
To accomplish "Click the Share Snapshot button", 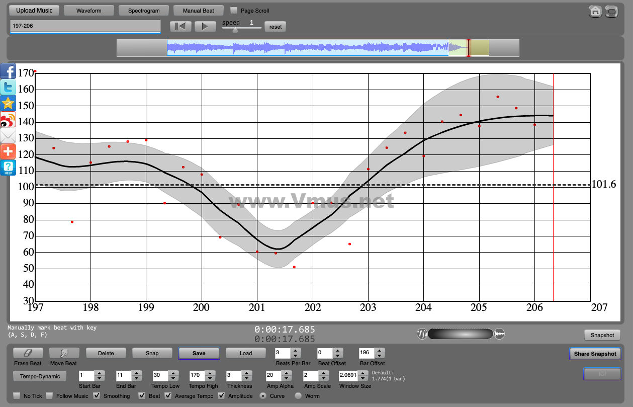I will 595,354.
